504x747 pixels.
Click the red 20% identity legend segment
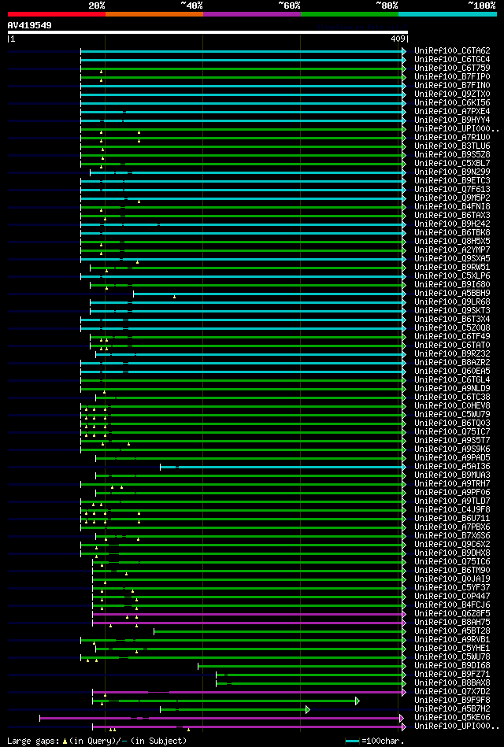[56, 14]
